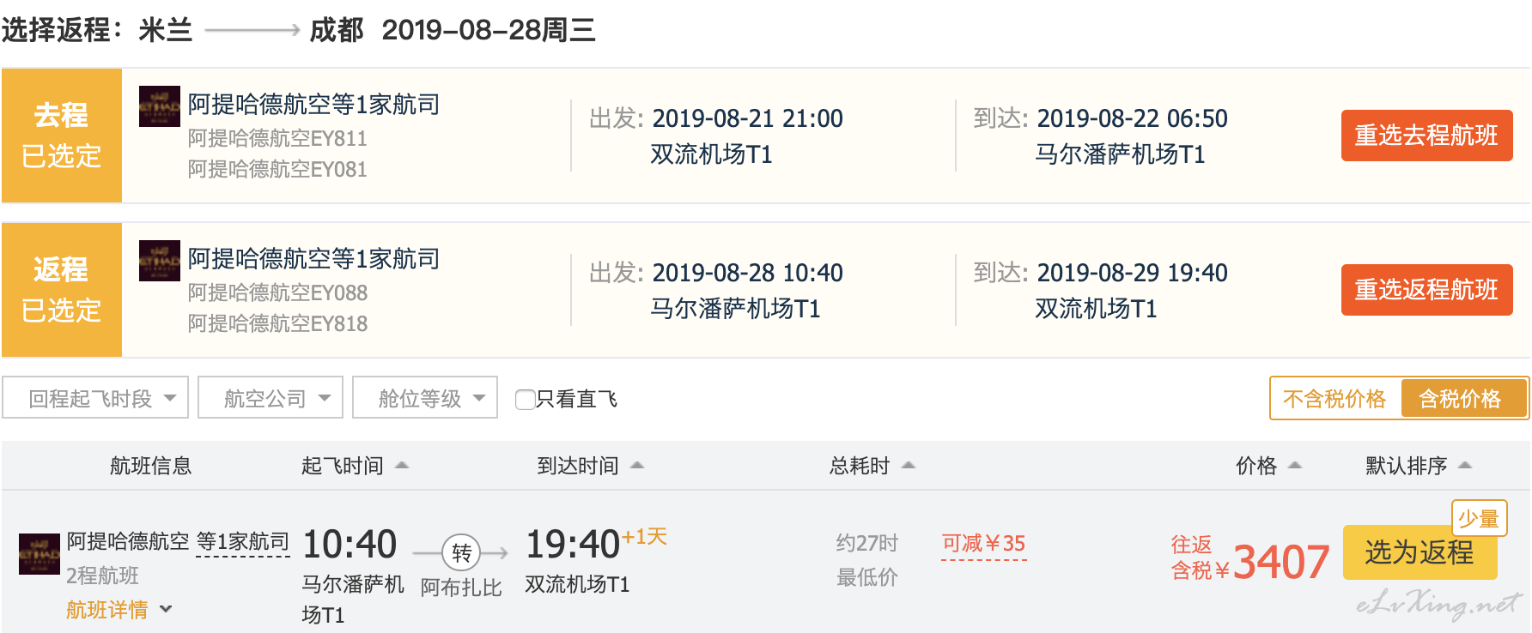Screen dimensions: 1532x633
Task: Sort by price arrow
Action: coord(1295,465)
